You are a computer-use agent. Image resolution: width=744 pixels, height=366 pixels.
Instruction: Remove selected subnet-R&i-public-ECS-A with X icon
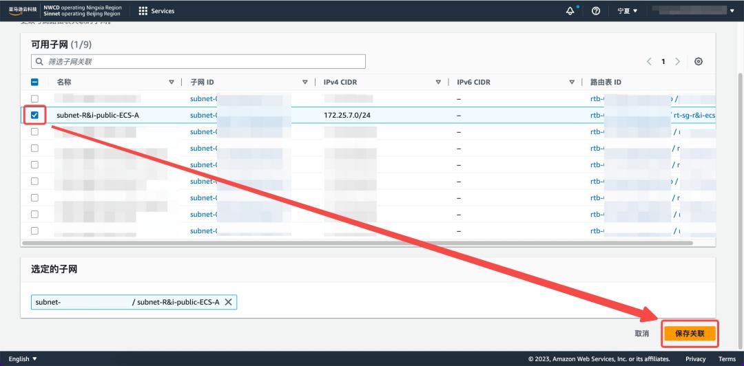pyautogui.click(x=229, y=302)
